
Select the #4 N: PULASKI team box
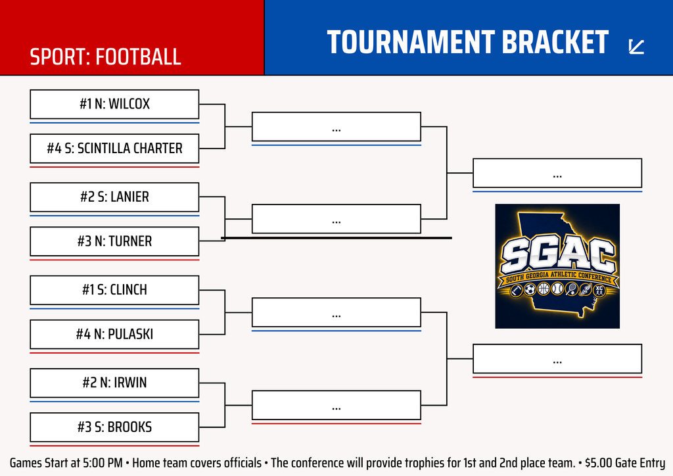click(x=114, y=335)
